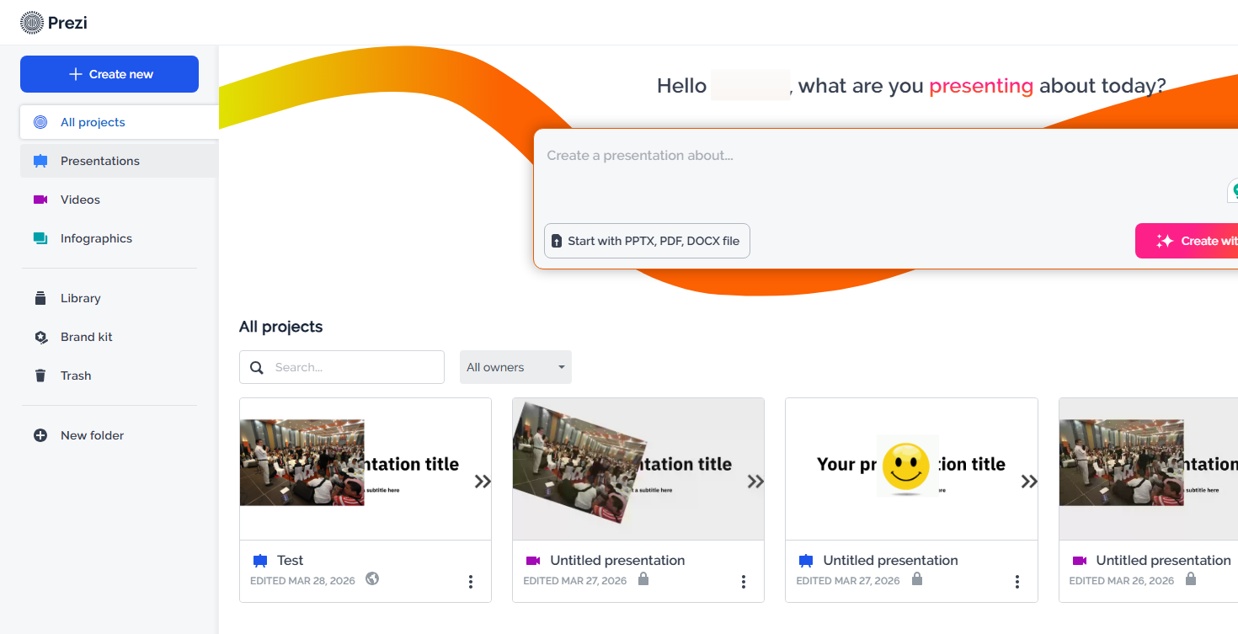Click lock icon on second Untitled presentation
The height and width of the screenshot is (634, 1238).
tap(917, 579)
